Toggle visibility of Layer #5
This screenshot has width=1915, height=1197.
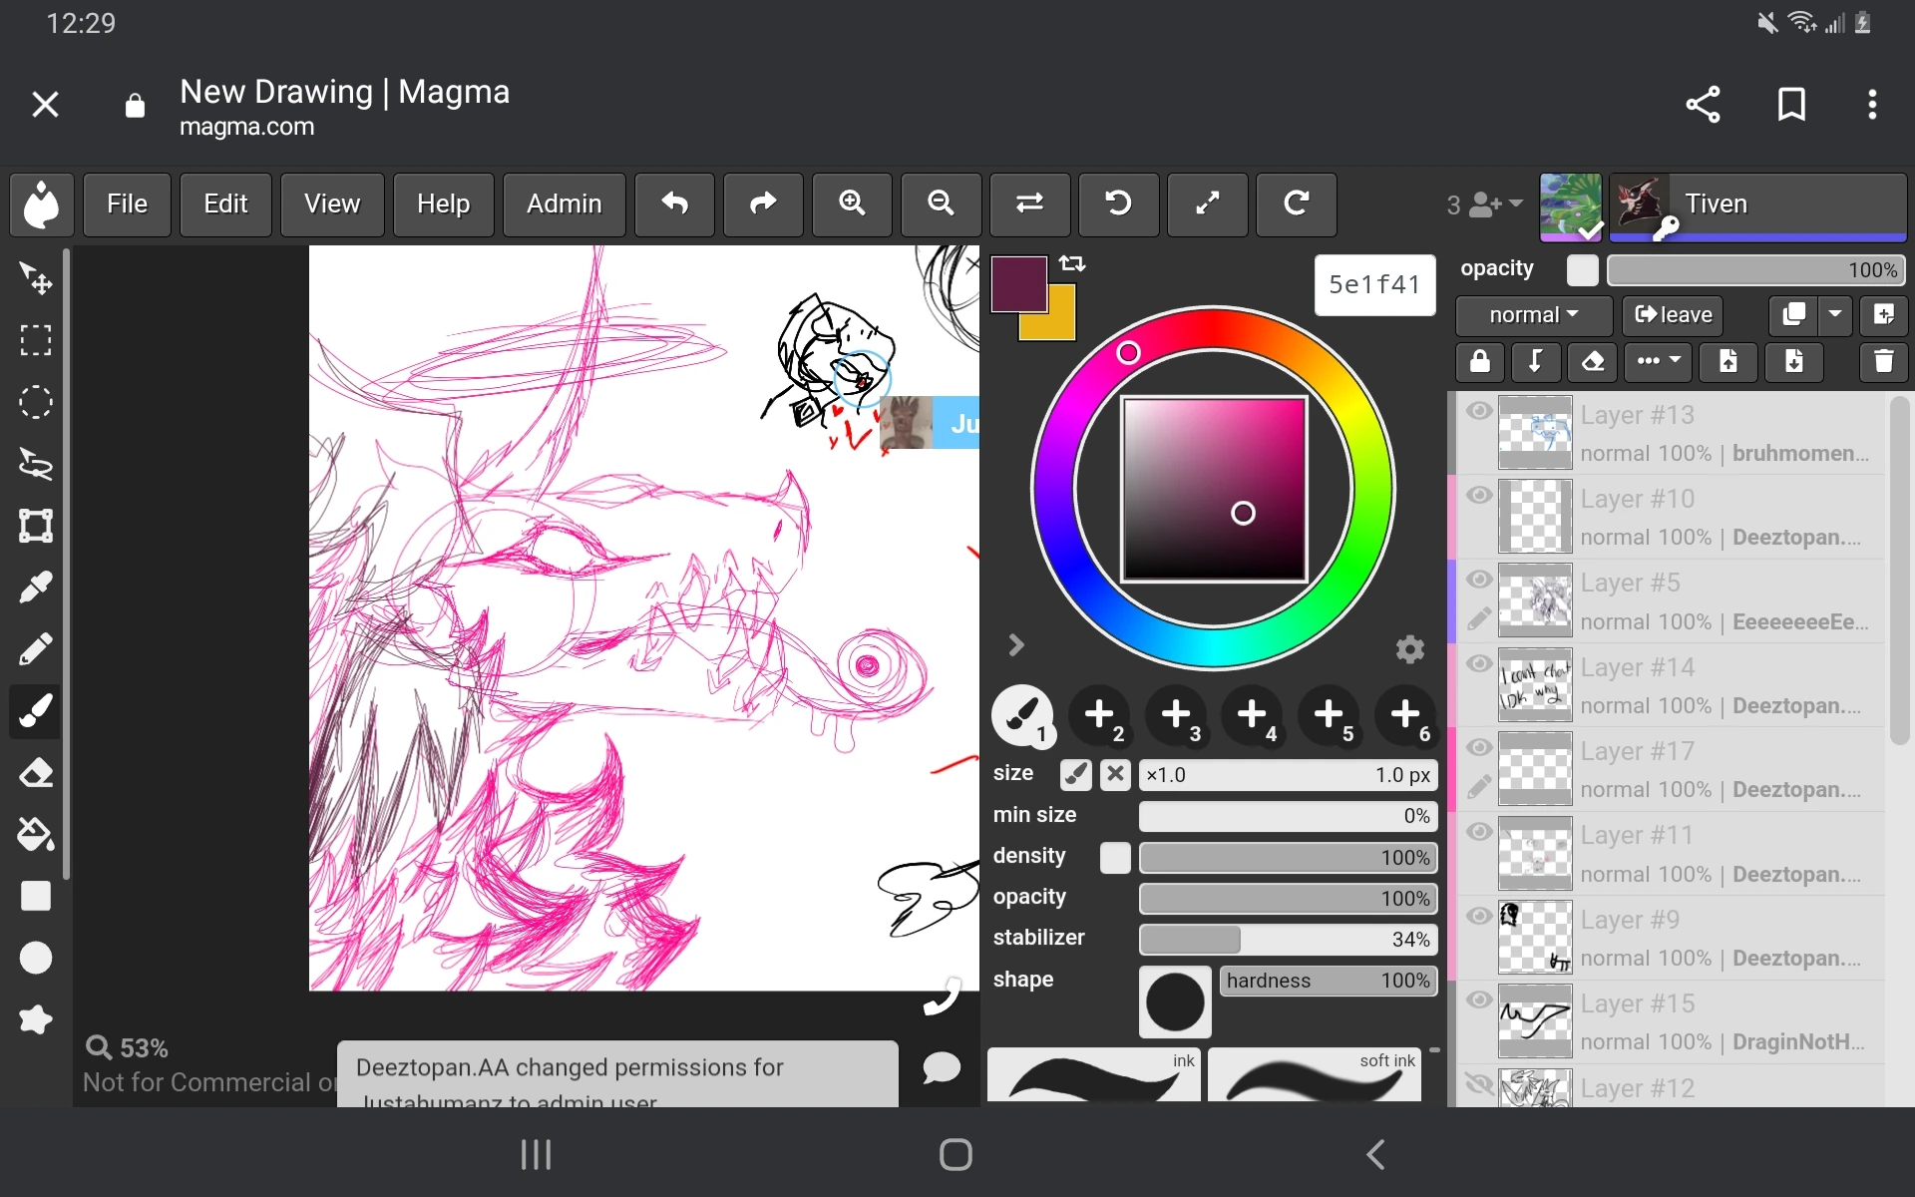(x=1479, y=580)
